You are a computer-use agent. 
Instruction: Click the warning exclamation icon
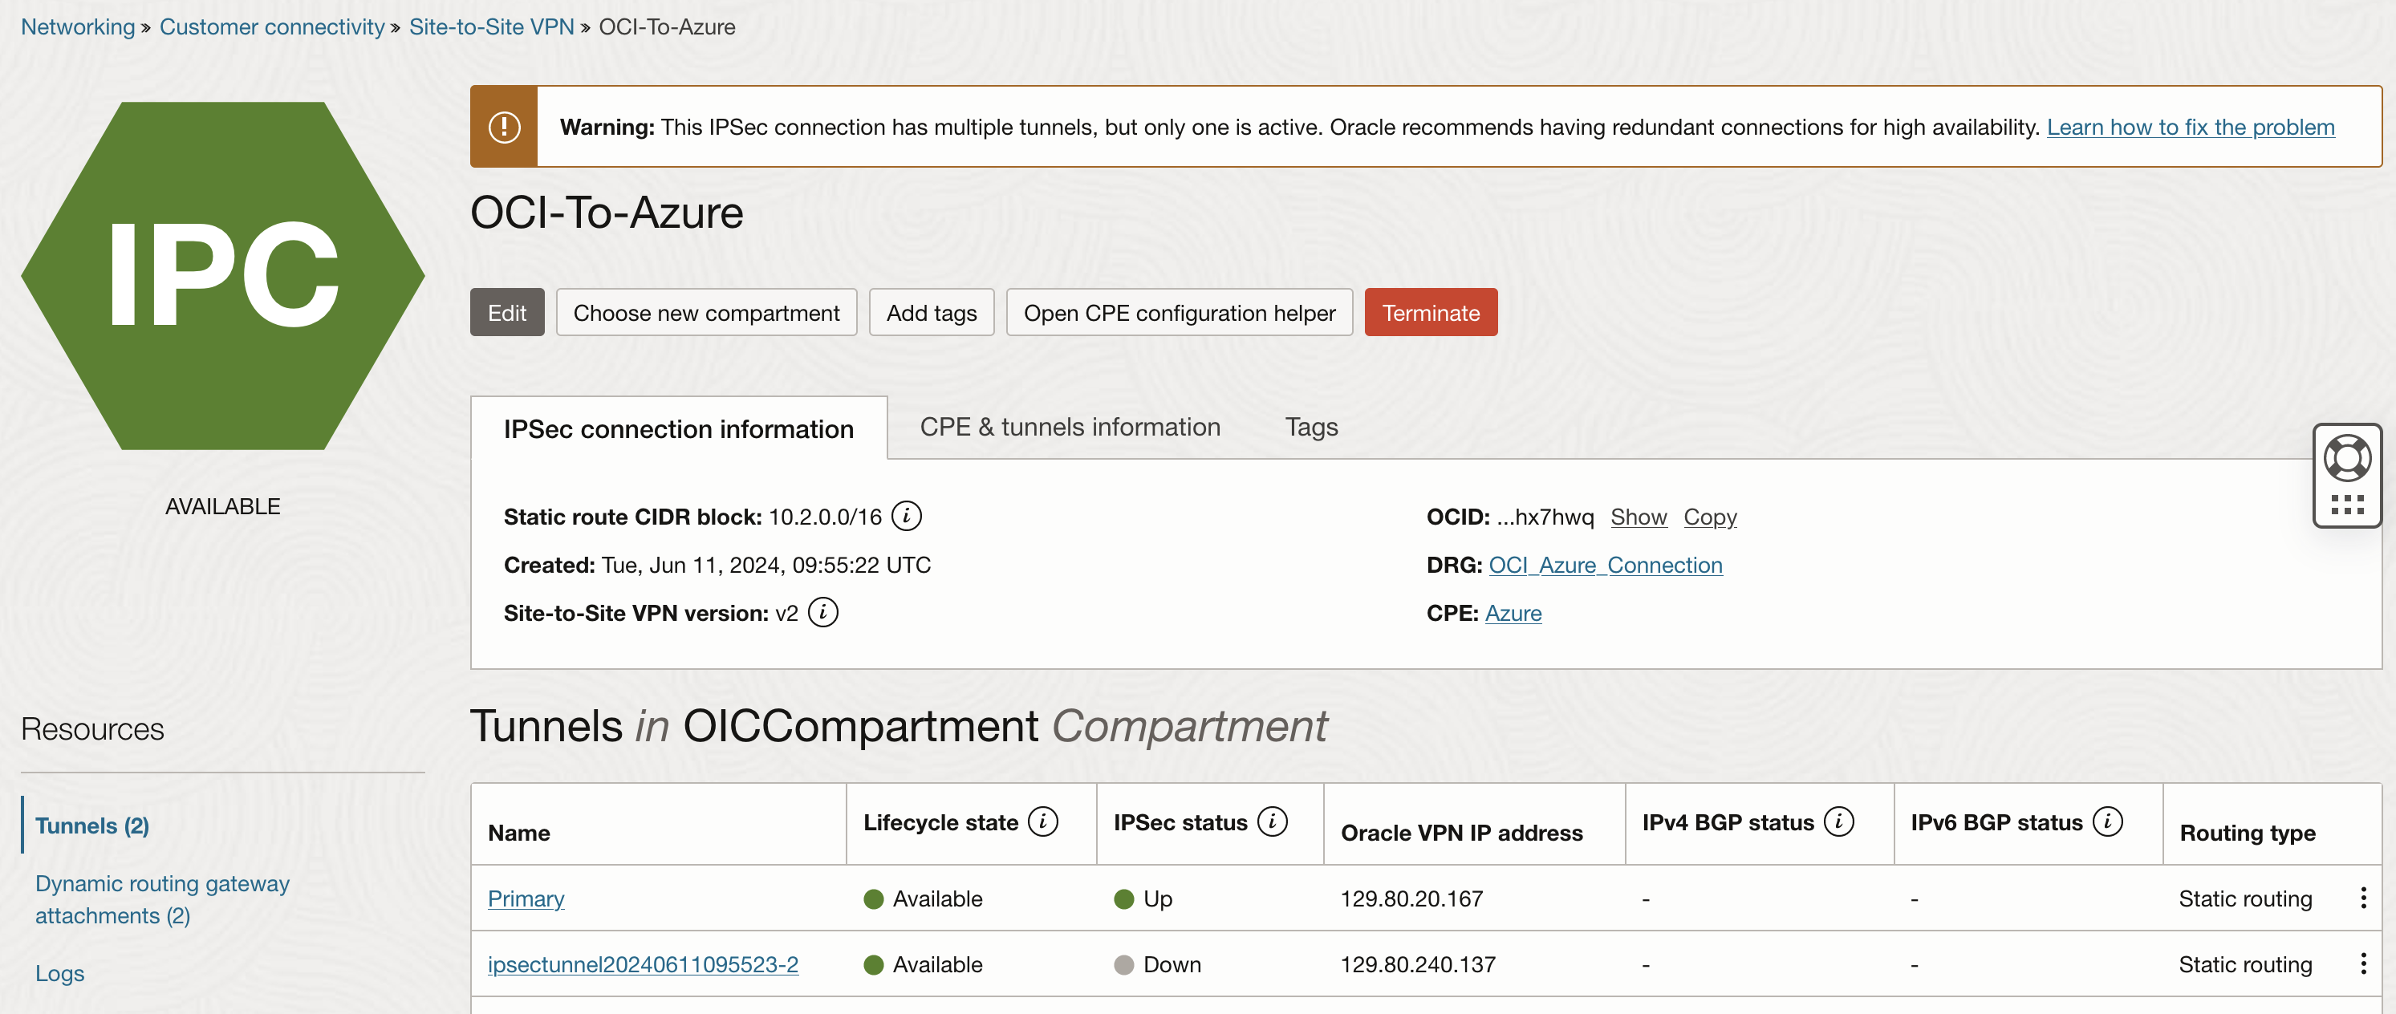504,128
